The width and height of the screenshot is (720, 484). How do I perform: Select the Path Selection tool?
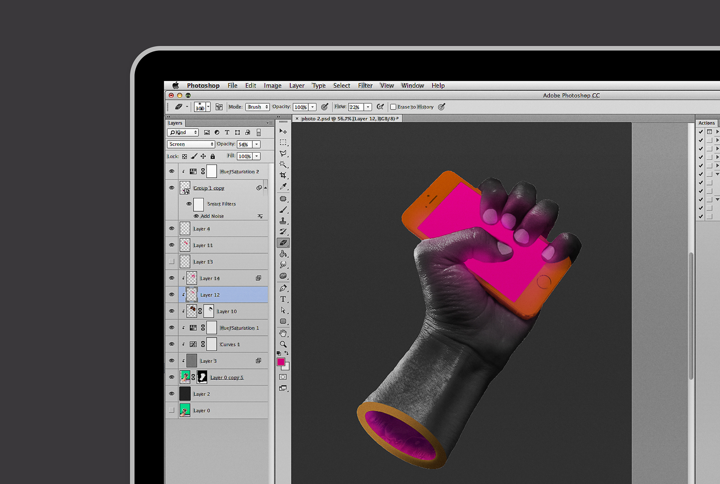283,310
